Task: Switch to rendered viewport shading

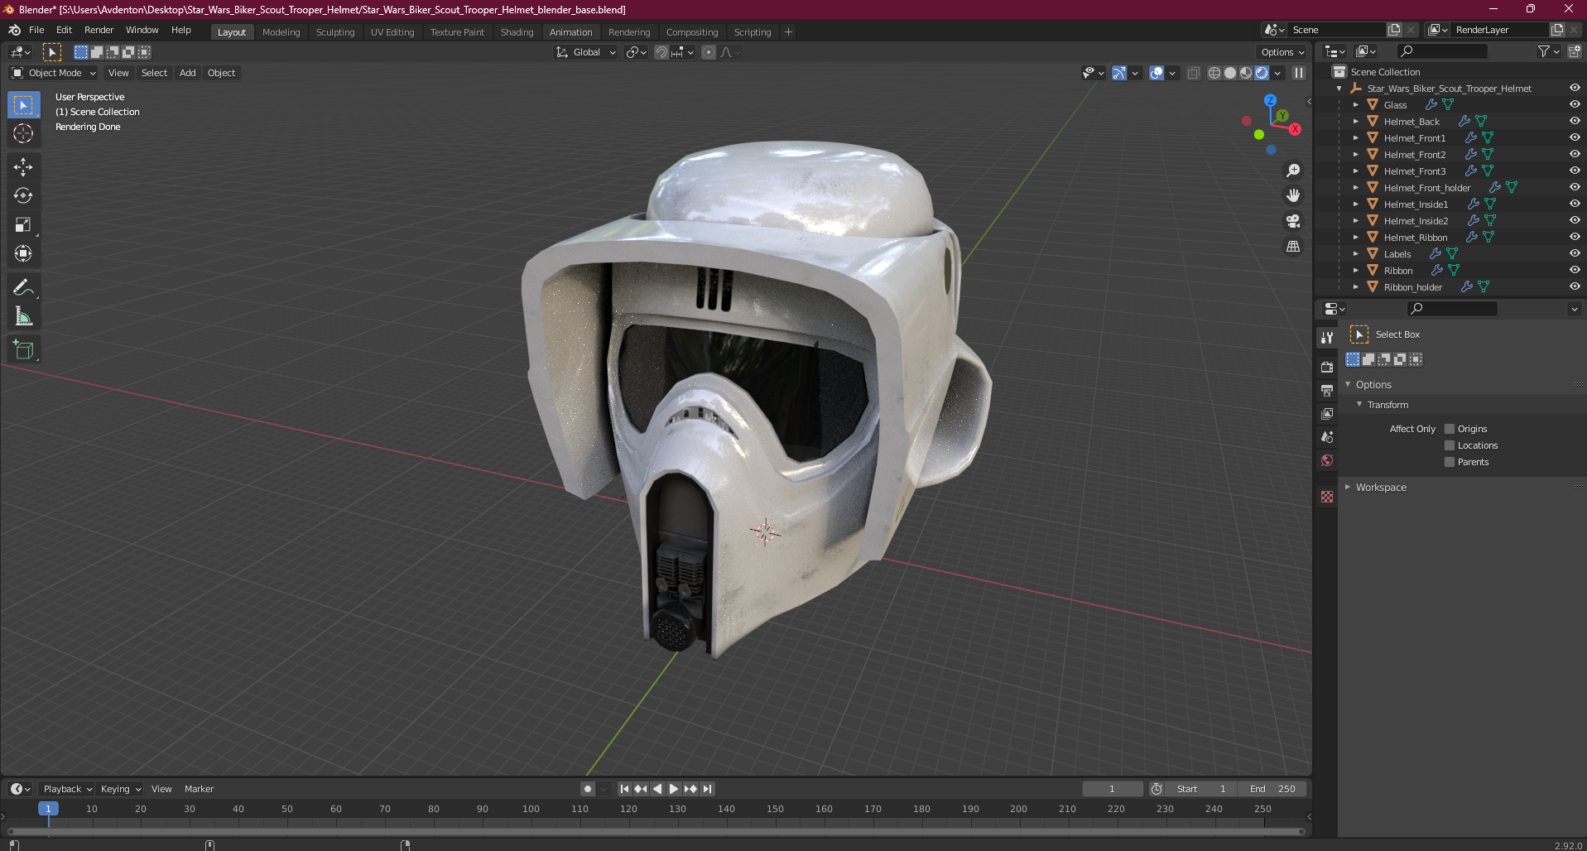Action: pyautogui.click(x=1262, y=73)
